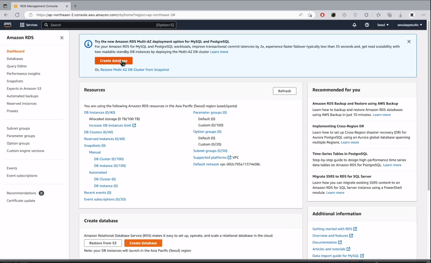This screenshot has width=431, height=263.
Task: Focus the AWS search field
Action: coord(109,25)
